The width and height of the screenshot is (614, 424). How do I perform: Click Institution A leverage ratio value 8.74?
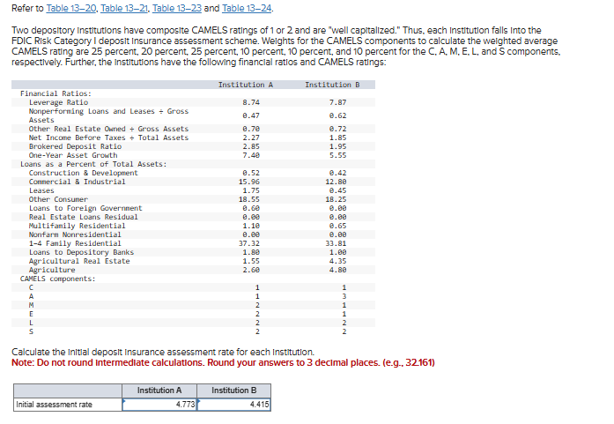(251, 102)
